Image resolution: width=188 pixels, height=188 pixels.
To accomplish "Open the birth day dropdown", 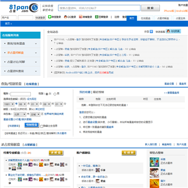I will pos(34,104).
